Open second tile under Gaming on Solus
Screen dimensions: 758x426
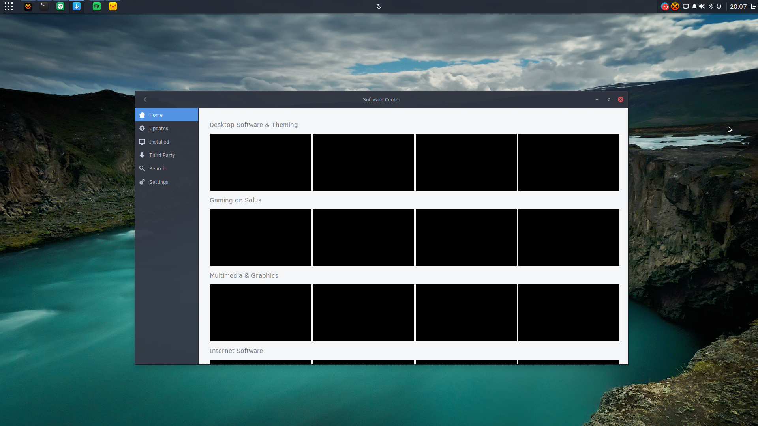[x=364, y=237]
